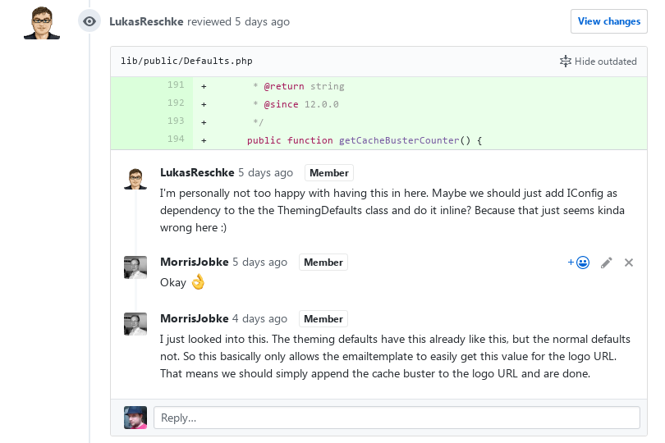Edit the Okay comment with the pencil icon
665x443 pixels.
click(x=607, y=263)
